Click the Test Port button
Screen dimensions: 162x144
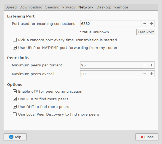coord(146,32)
